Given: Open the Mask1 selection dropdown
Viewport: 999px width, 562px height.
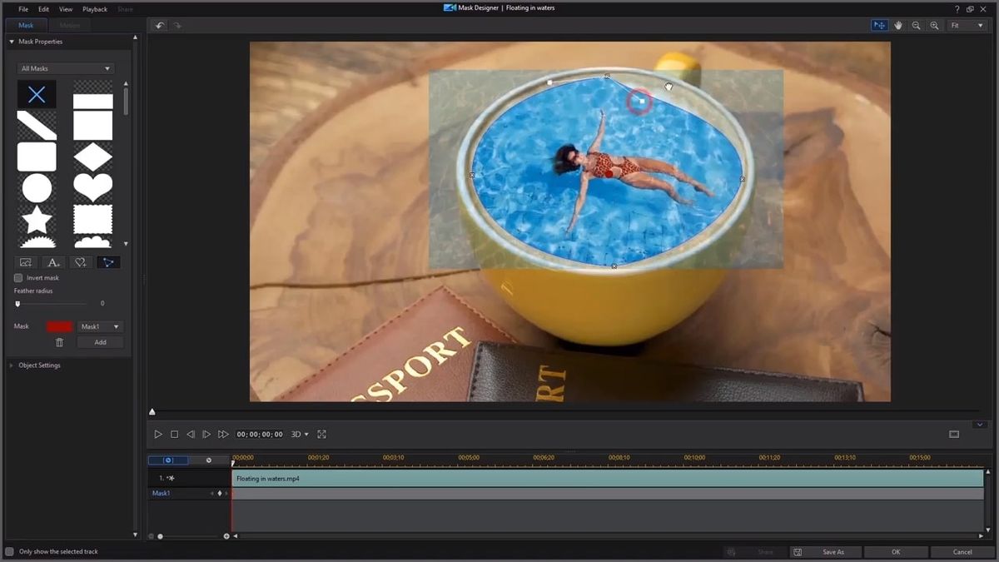Looking at the screenshot, I should [100, 326].
